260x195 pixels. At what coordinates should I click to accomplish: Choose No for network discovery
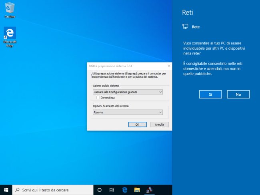[x=238, y=94]
